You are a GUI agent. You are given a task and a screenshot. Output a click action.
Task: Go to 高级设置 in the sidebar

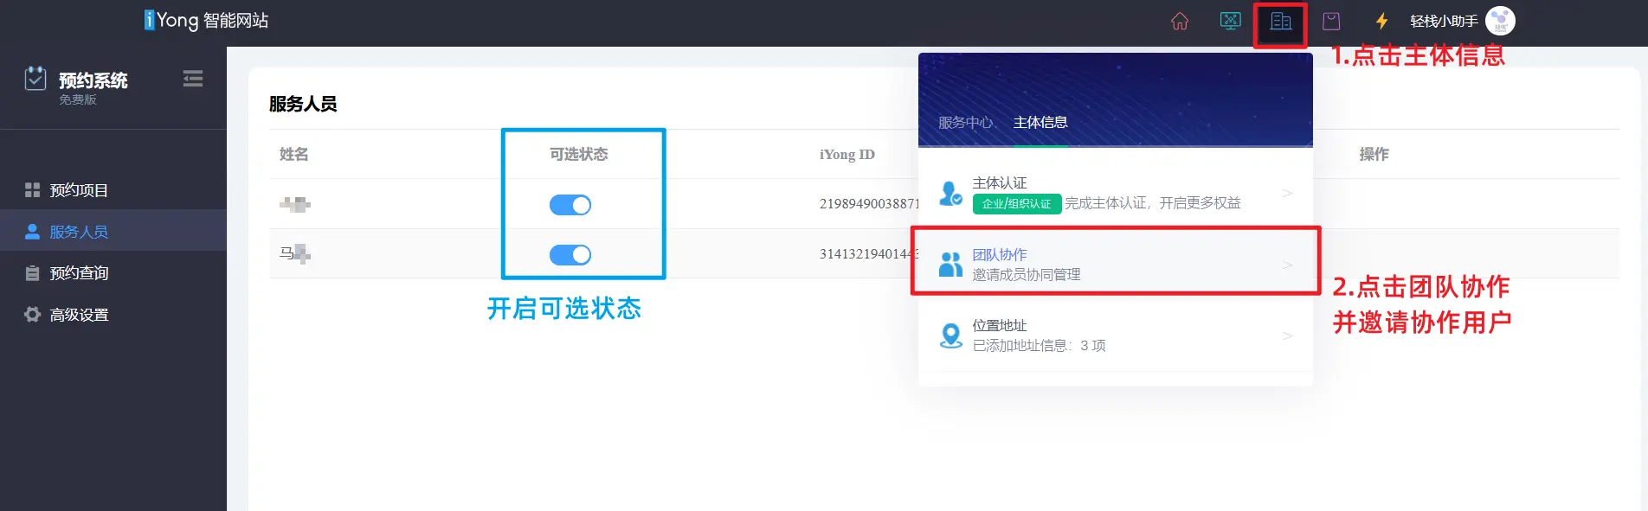pos(79,315)
